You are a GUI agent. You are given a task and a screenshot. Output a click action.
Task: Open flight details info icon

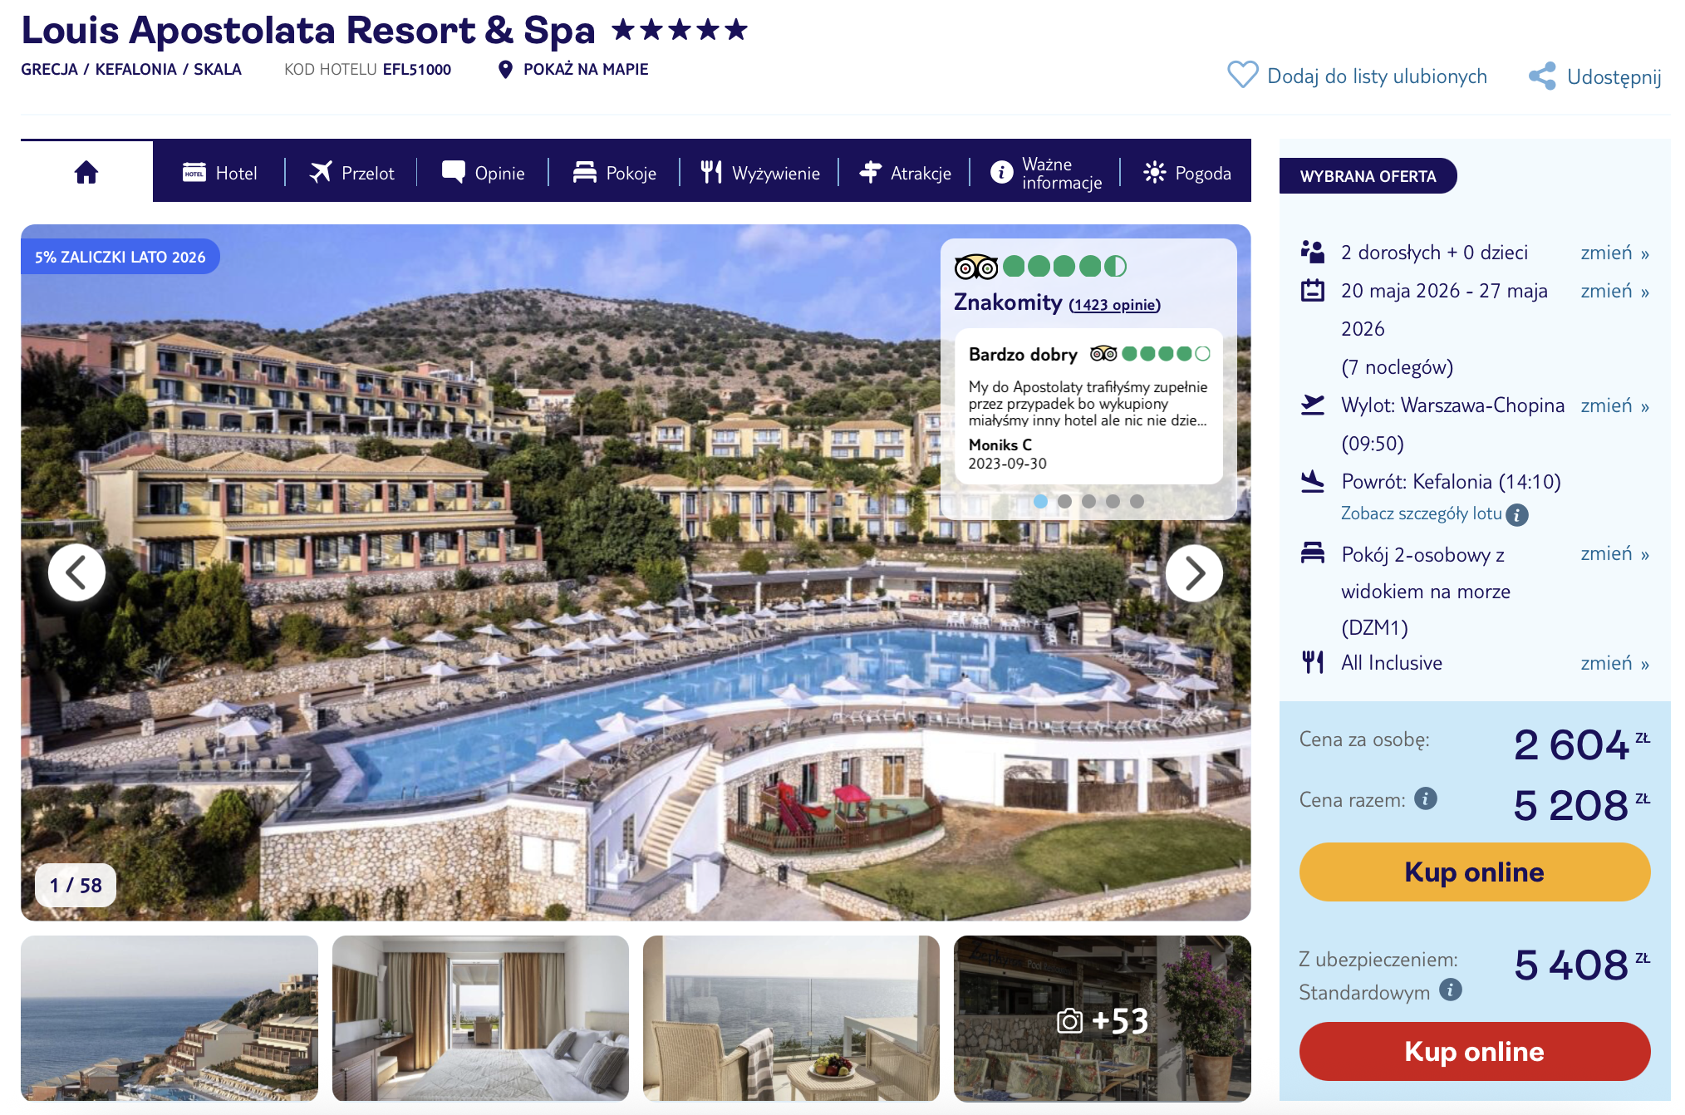pos(1517,515)
